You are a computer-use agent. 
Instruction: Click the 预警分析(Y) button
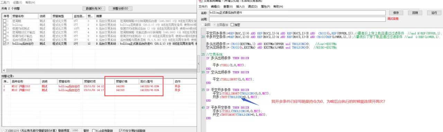(120, 8)
